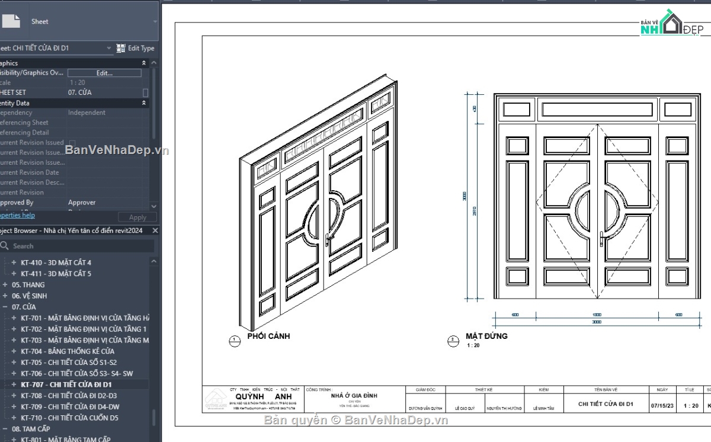Click the door elevation drawing viewport
The height and width of the screenshot is (442, 711).
pos(597,196)
